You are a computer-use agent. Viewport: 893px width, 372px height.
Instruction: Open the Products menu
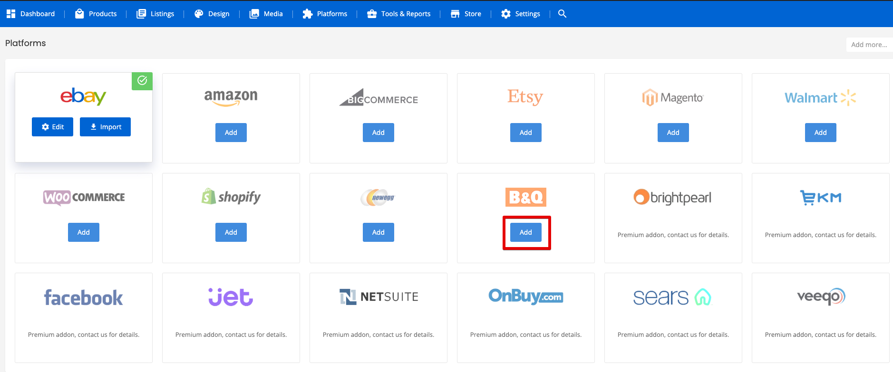(x=103, y=14)
